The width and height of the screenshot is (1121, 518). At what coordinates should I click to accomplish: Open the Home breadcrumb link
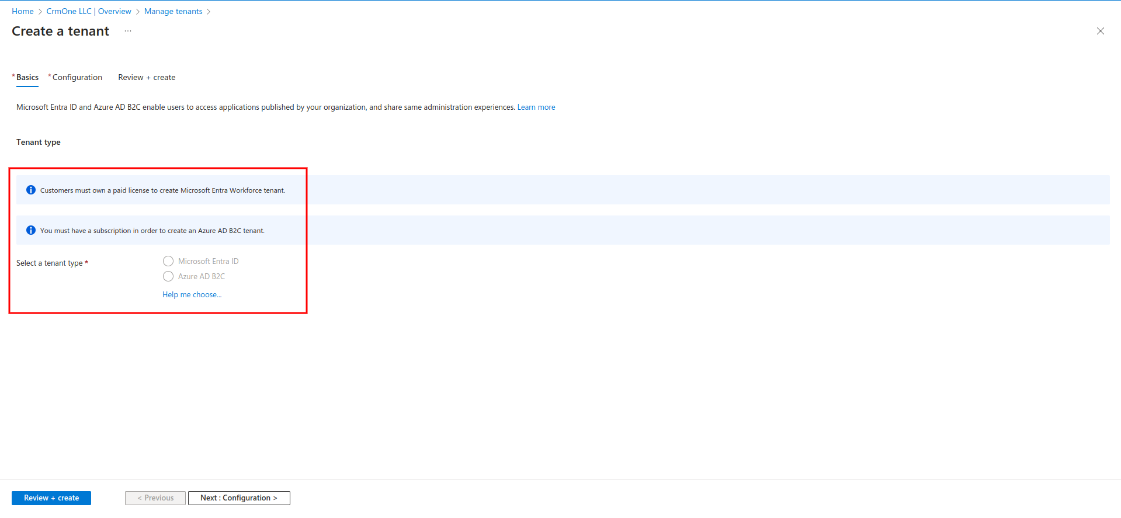click(23, 11)
